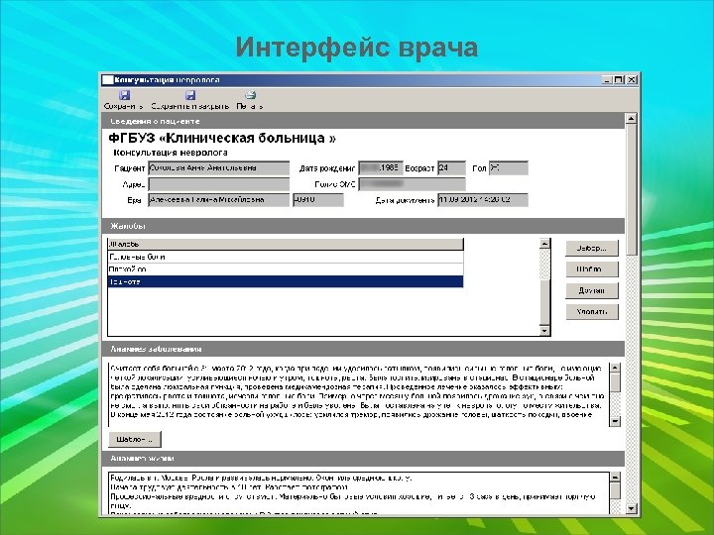The image size is (714, 535).
Task: Click the Сохранить floppy disk icon
Action: pos(124,95)
